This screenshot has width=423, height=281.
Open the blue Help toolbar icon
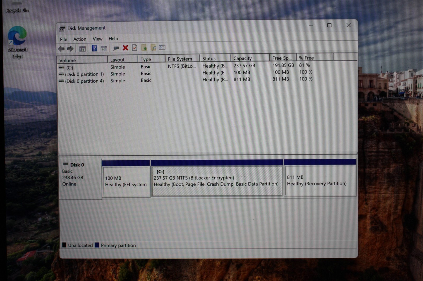pyautogui.click(x=94, y=48)
